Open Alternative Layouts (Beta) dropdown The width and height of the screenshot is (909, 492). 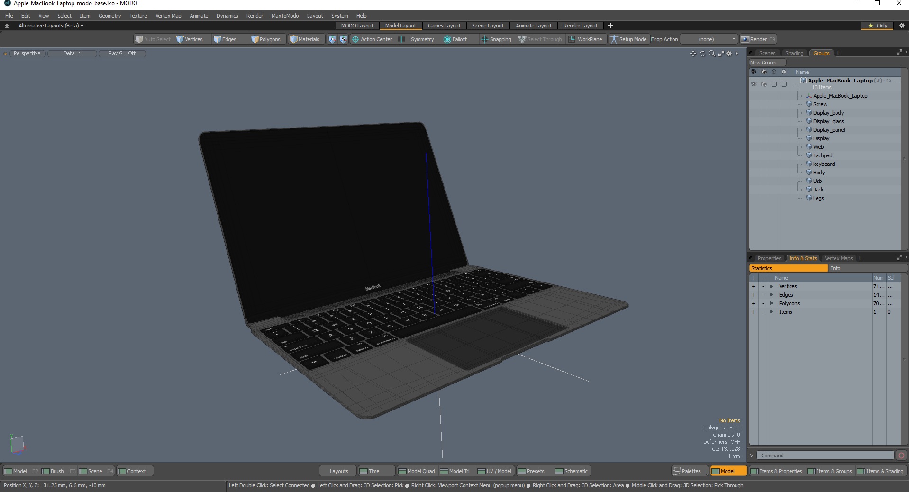pyautogui.click(x=51, y=26)
